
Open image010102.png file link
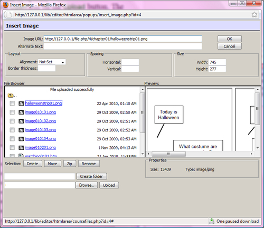click(x=41, y=121)
